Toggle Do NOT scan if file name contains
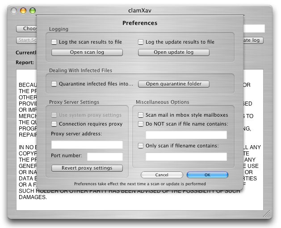 [141, 124]
